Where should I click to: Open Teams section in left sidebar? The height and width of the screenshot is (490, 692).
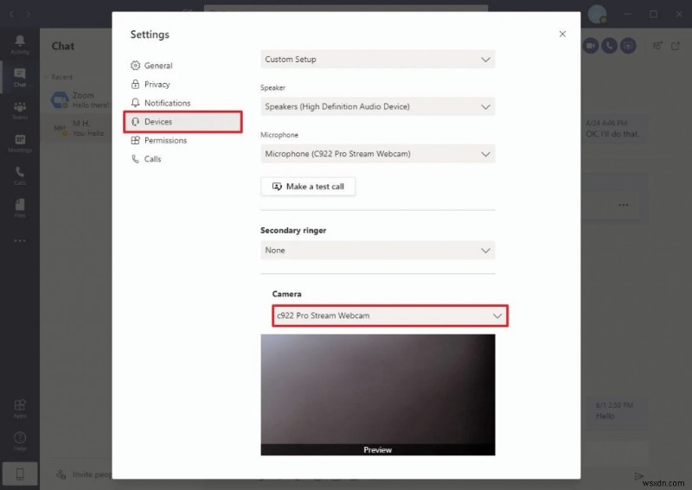click(20, 111)
